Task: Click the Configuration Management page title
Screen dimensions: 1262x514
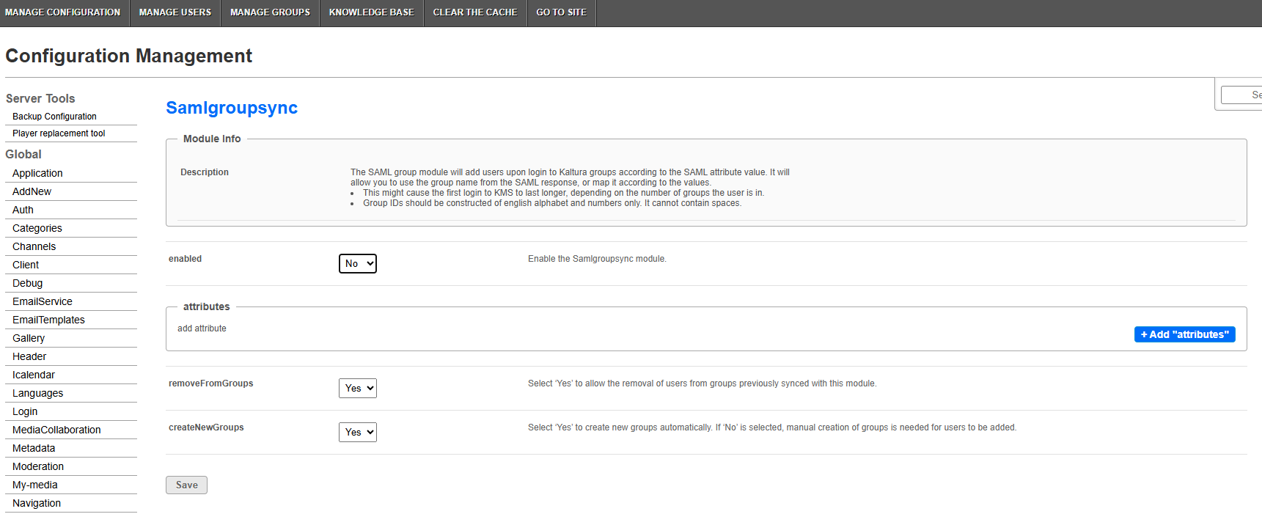Action: 128,56
